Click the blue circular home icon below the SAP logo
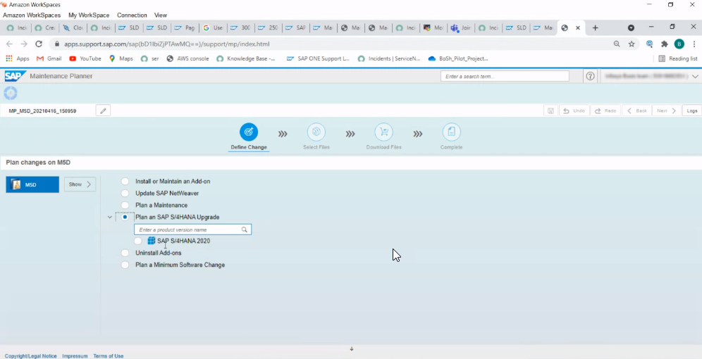This screenshot has height=359, width=702. tap(11, 94)
